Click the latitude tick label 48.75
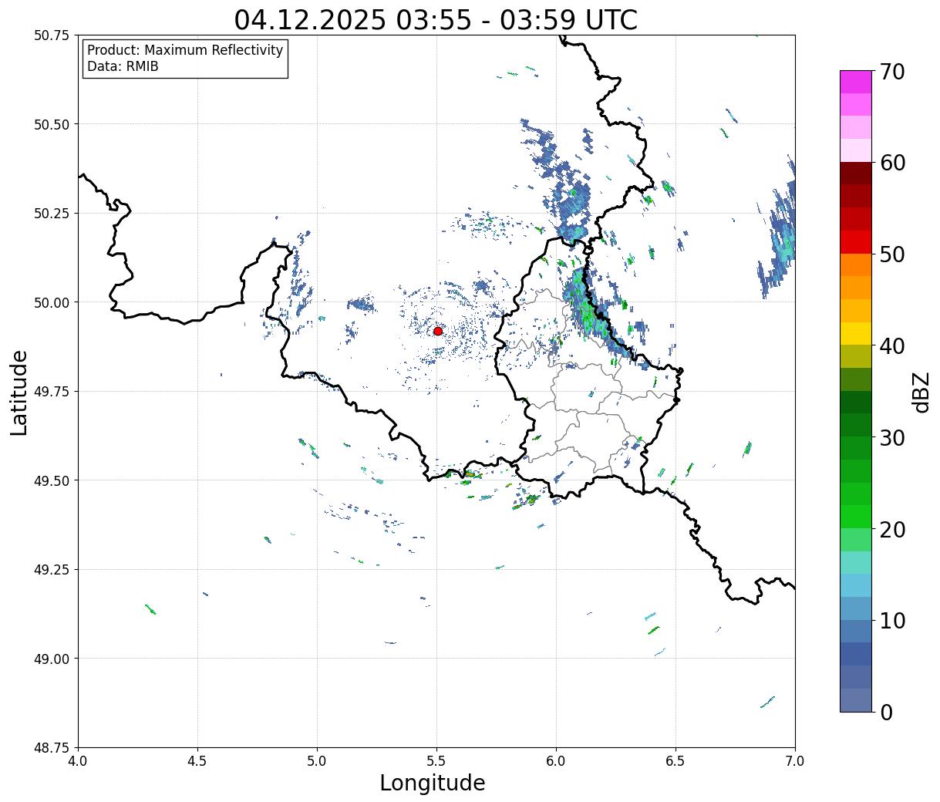Viewport: 940px width, 802px height. (x=52, y=747)
